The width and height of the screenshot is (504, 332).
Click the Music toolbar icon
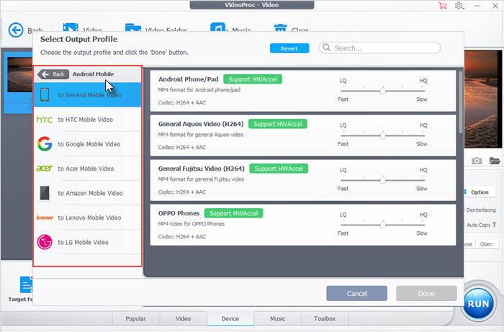[x=218, y=27]
